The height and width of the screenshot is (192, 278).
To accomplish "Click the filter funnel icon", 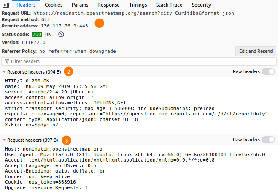I will (x=7, y=61).
